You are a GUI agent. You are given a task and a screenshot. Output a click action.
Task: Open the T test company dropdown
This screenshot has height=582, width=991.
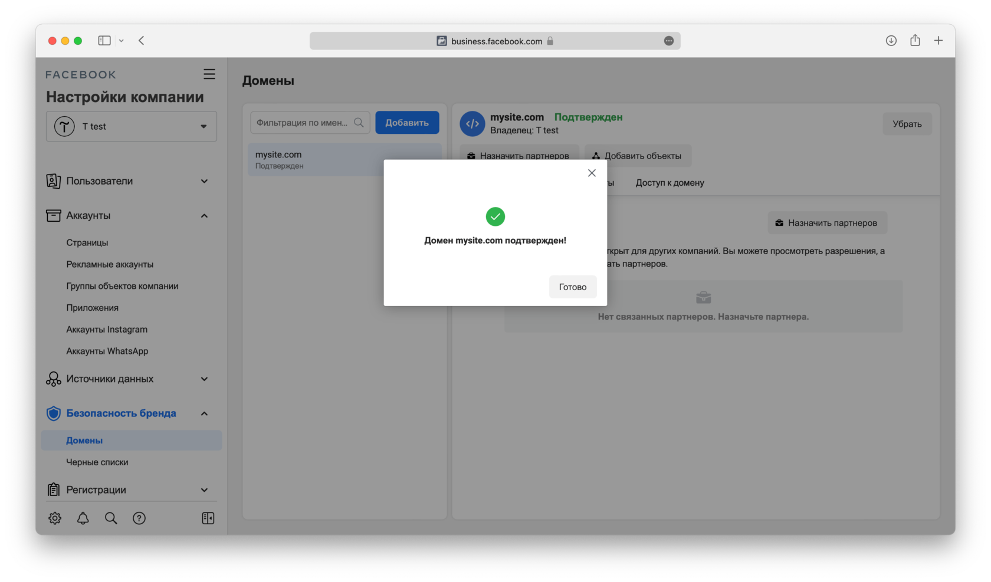coord(132,126)
